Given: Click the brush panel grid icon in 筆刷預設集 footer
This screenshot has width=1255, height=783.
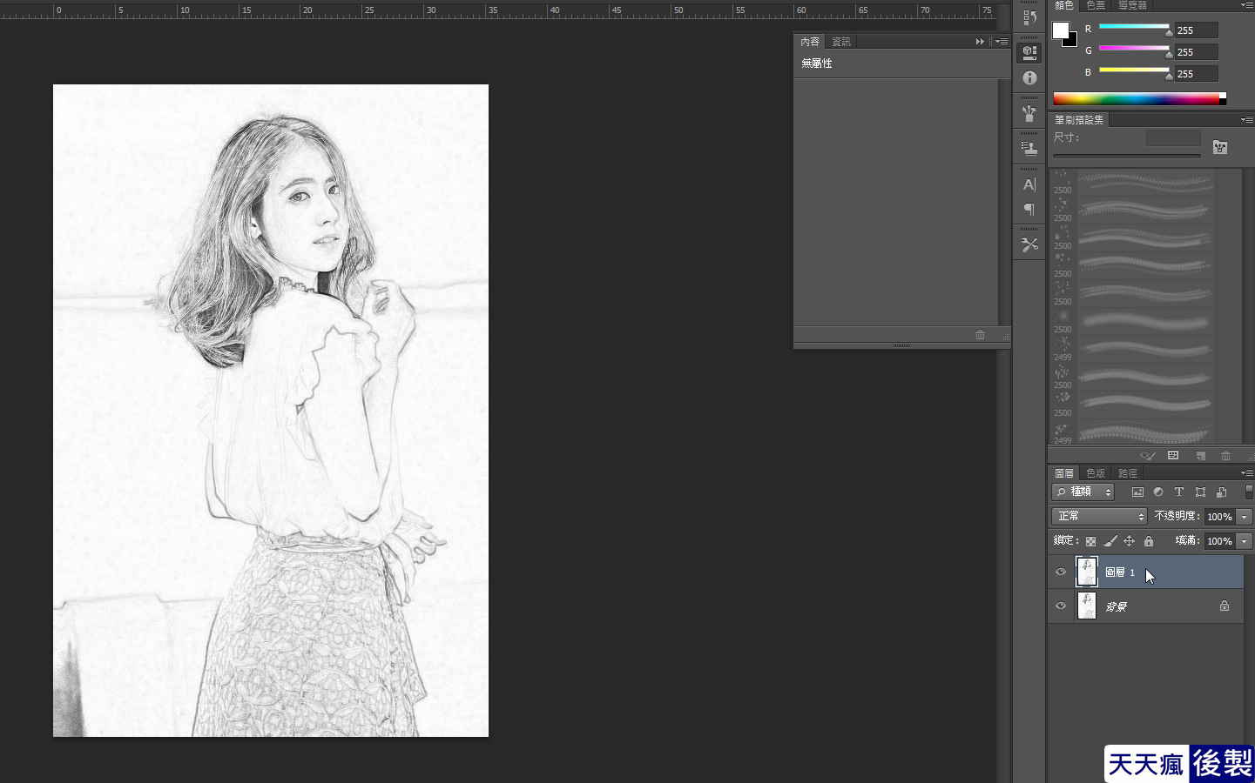Looking at the screenshot, I should tap(1173, 456).
